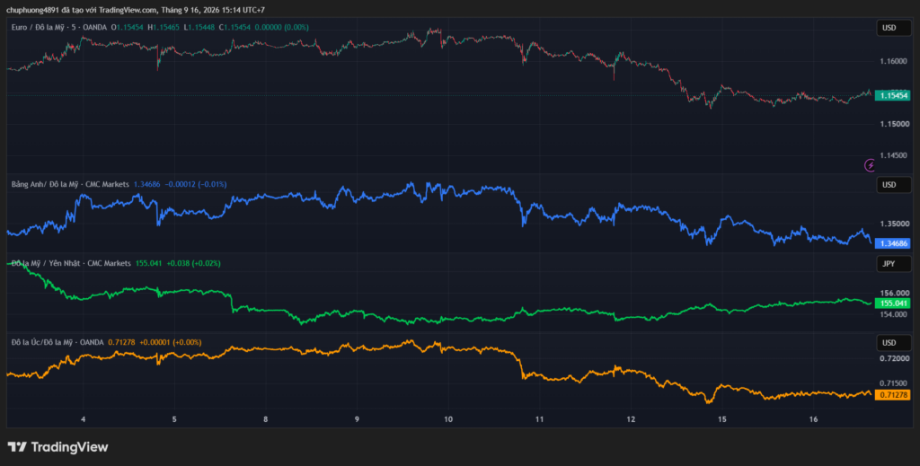Click date 15 on the time axis
Image resolution: width=920 pixels, height=466 pixels.
(x=721, y=419)
